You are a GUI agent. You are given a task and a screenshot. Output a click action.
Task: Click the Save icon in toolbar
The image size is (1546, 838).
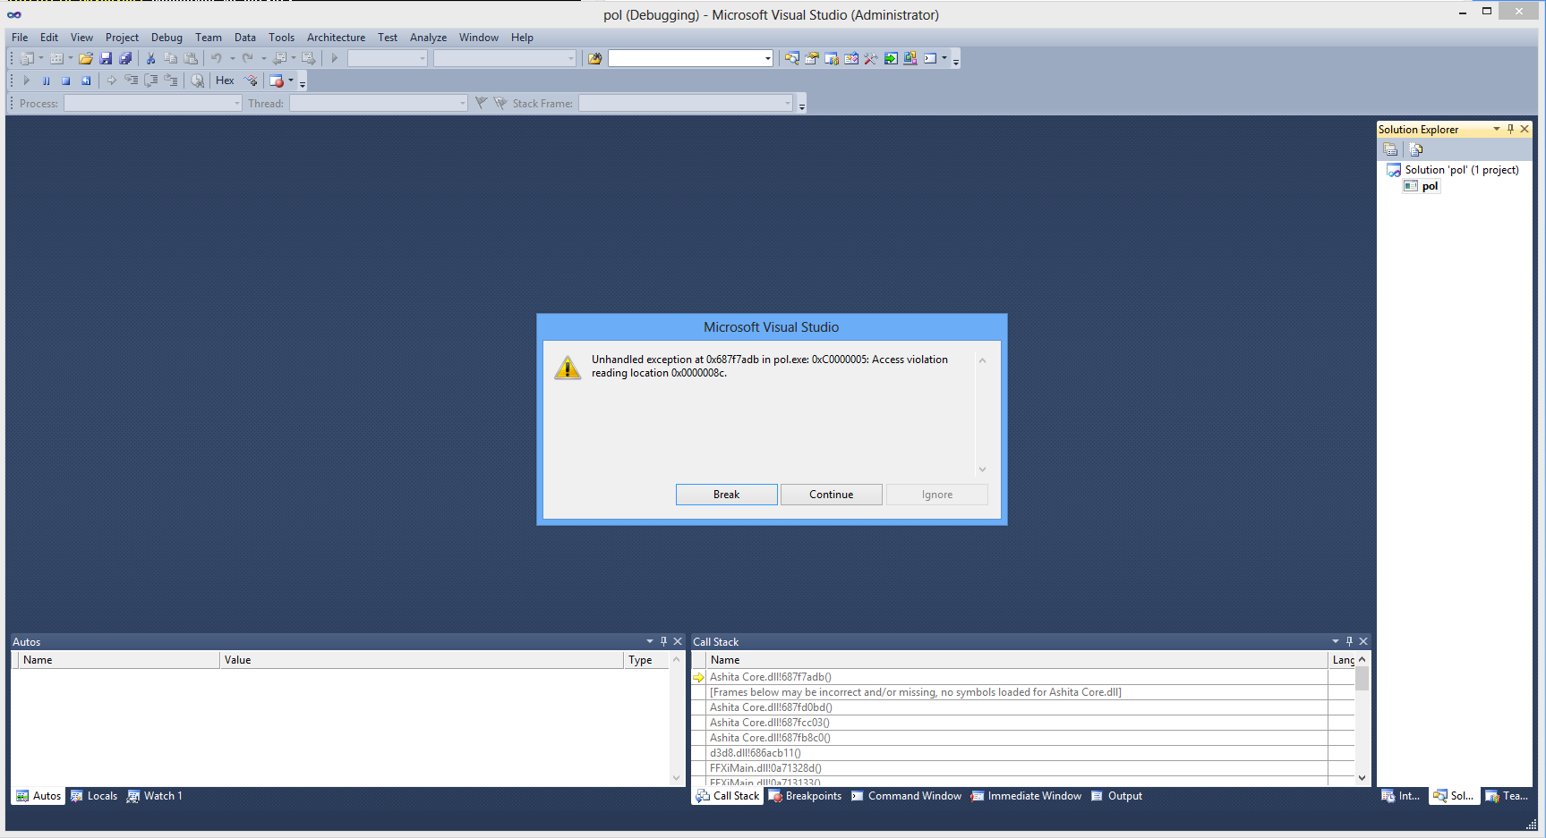point(106,58)
